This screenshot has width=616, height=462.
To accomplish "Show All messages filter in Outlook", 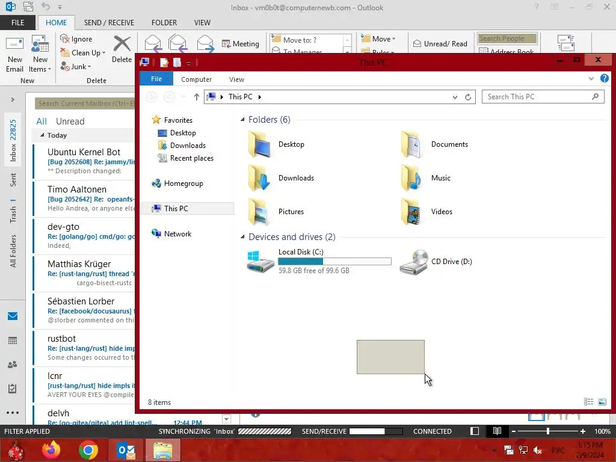I will (42, 122).
